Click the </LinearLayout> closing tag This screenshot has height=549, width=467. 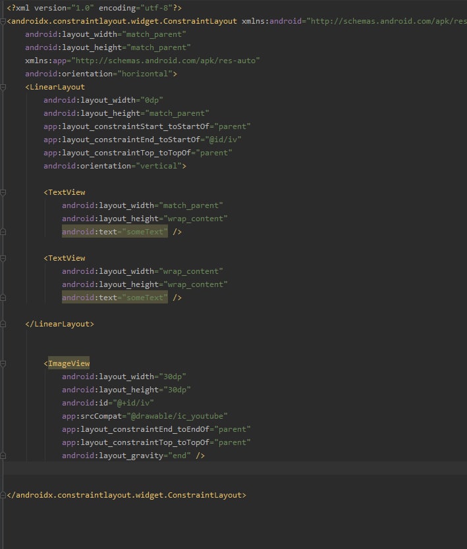pyautogui.click(x=59, y=324)
